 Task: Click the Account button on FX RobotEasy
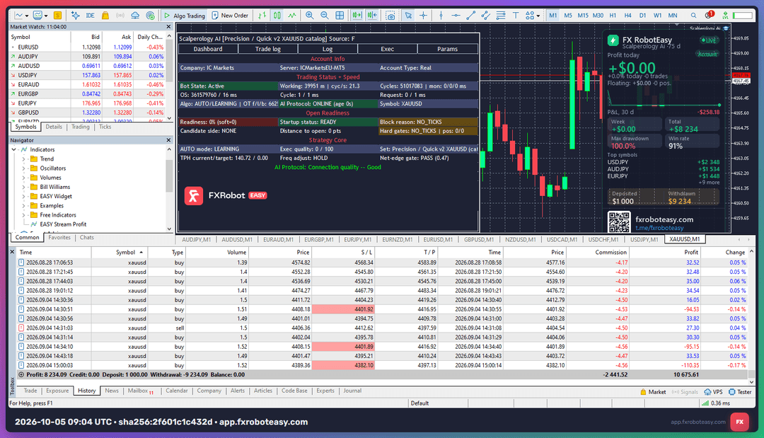click(707, 54)
